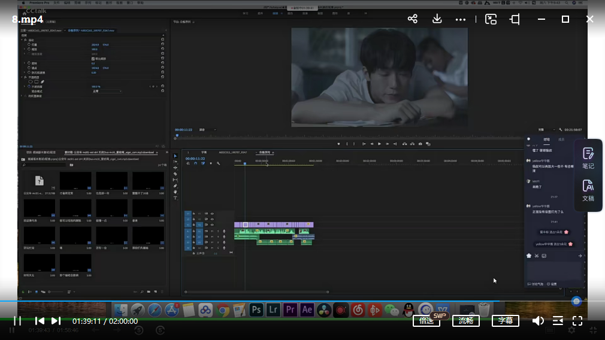Screen dimensions: 605x340
Task: Click the Lift button in program monitor
Action: tap(404, 144)
